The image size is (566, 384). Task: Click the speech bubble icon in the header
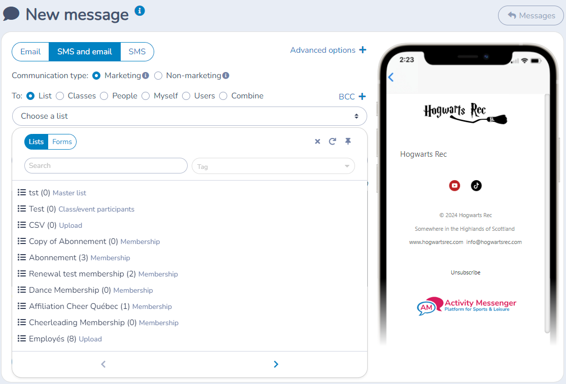[x=11, y=14]
